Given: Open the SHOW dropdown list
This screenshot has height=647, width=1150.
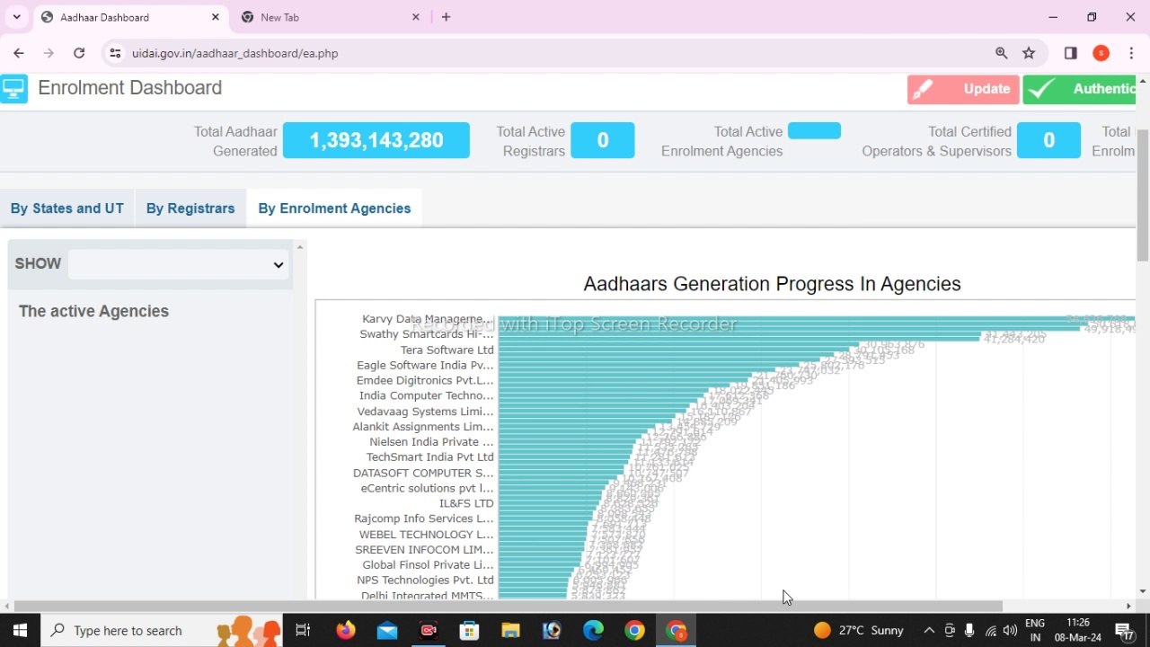Looking at the screenshot, I should pyautogui.click(x=177, y=264).
